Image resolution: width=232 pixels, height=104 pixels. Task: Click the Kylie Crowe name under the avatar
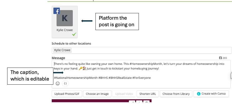(x=65, y=30)
